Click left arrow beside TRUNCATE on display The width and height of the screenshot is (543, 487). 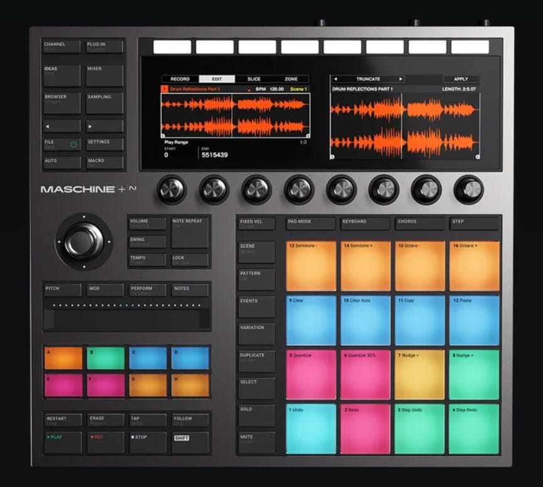click(335, 79)
